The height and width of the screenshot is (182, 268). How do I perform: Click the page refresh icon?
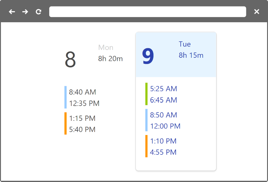38,11
